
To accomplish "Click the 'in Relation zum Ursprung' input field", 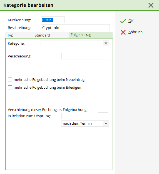I will 85,116.
